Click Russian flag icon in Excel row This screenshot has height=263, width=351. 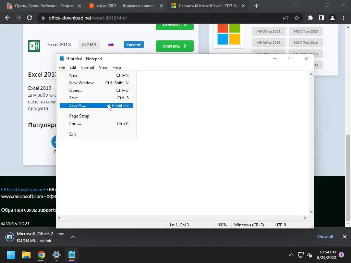[111, 45]
